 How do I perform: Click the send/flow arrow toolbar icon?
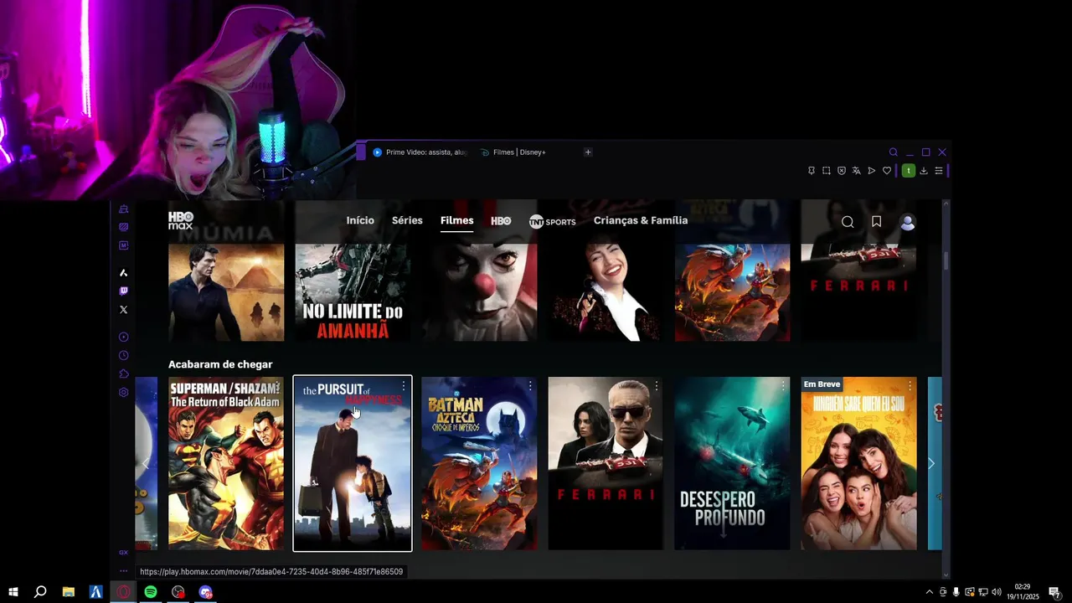(871, 171)
